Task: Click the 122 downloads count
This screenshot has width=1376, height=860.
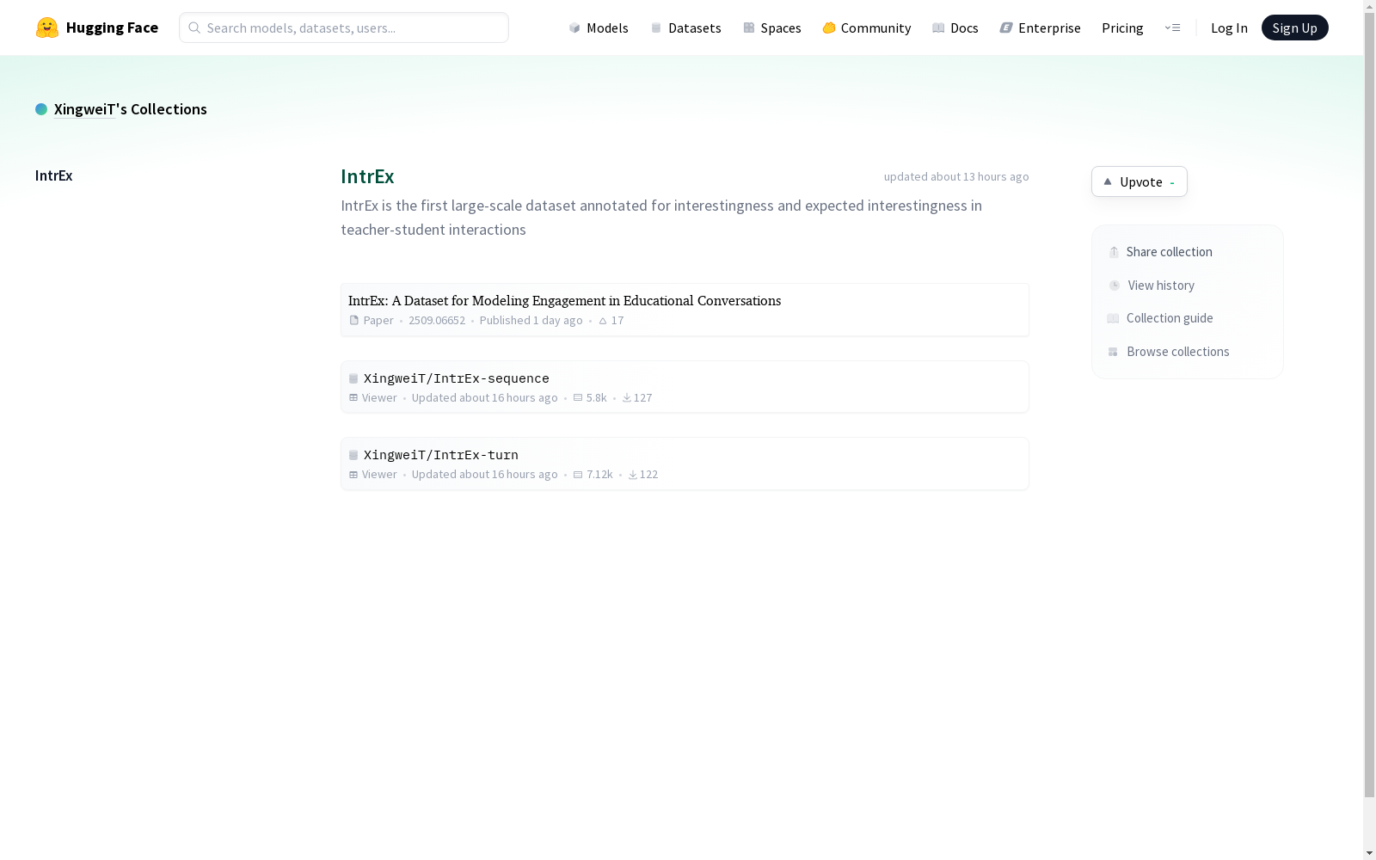Action: [x=649, y=474]
